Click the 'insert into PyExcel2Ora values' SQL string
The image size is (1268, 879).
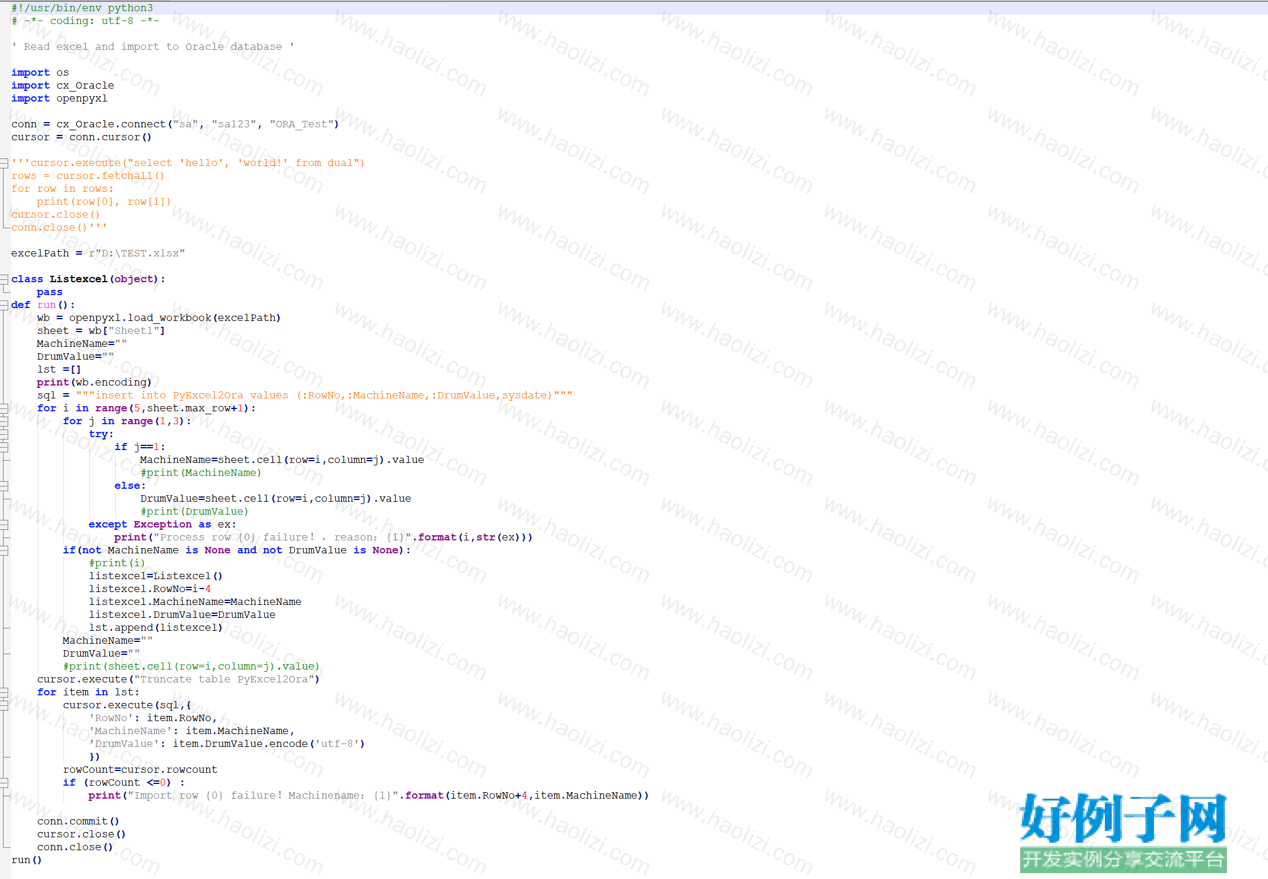(x=324, y=395)
